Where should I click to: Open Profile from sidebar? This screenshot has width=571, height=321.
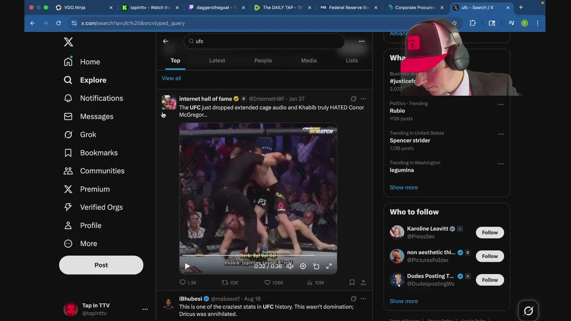[83, 226]
